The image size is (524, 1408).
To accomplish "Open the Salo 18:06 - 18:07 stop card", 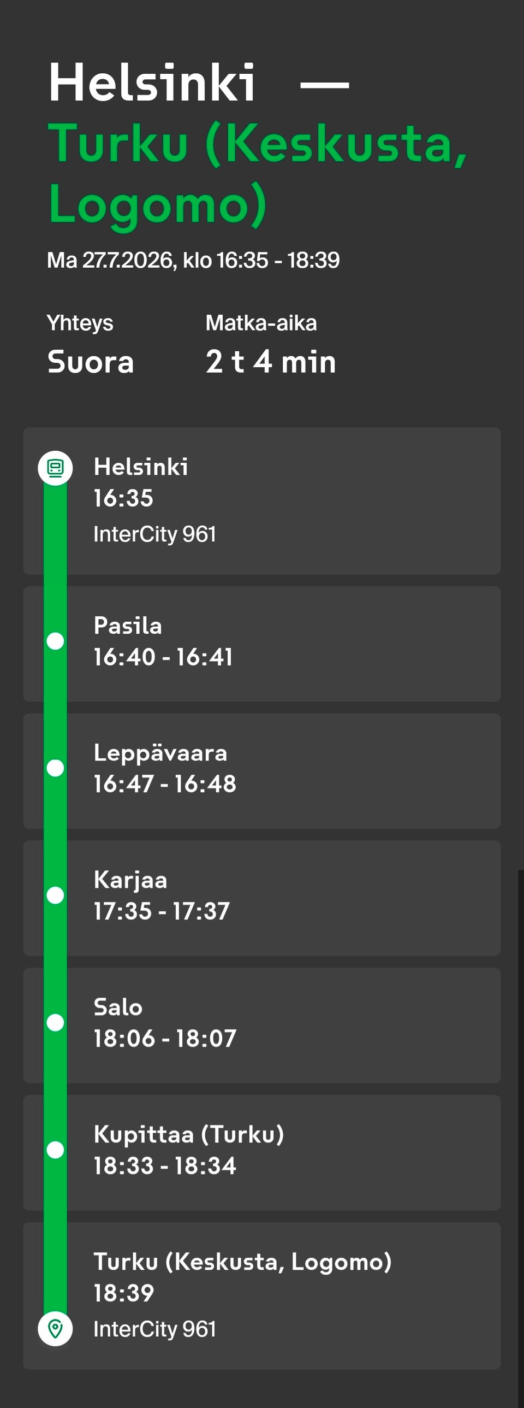I will (262, 1026).
